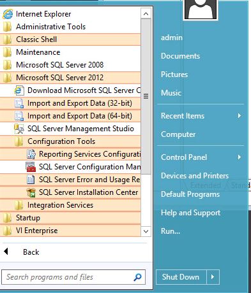Viewport: 251px width, 293px height.
Task: Expand the Control Panel submenu arrow
Action: tap(240, 157)
